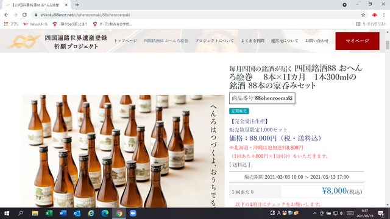Open the Chrome profile circle icon in title bar
The image size is (390, 219).
click(x=344, y=5)
